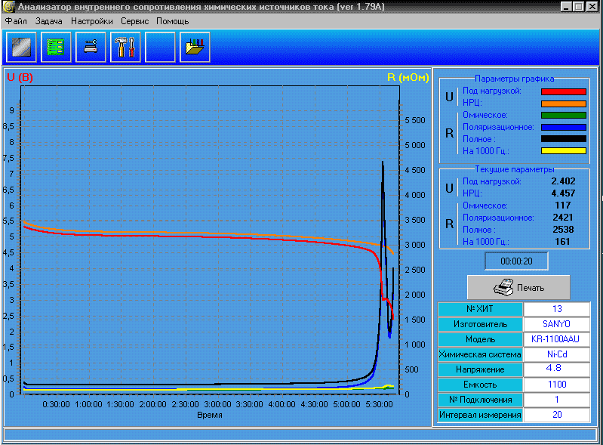Click the device with wrench toolbar icon
The height and width of the screenshot is (445, 603).
click(x=91, y=47)
